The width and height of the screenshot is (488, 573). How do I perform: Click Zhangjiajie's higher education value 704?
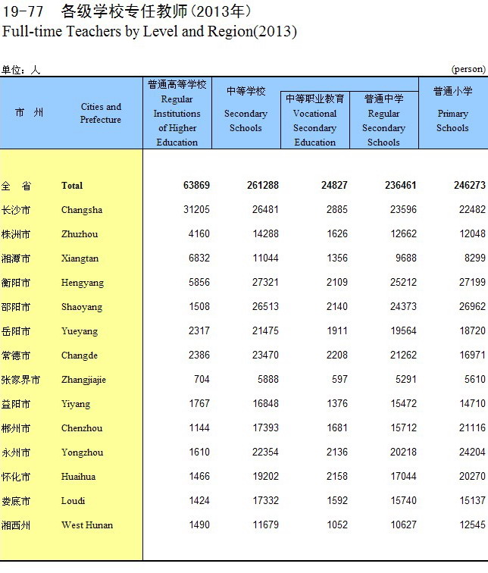[202, 379]
